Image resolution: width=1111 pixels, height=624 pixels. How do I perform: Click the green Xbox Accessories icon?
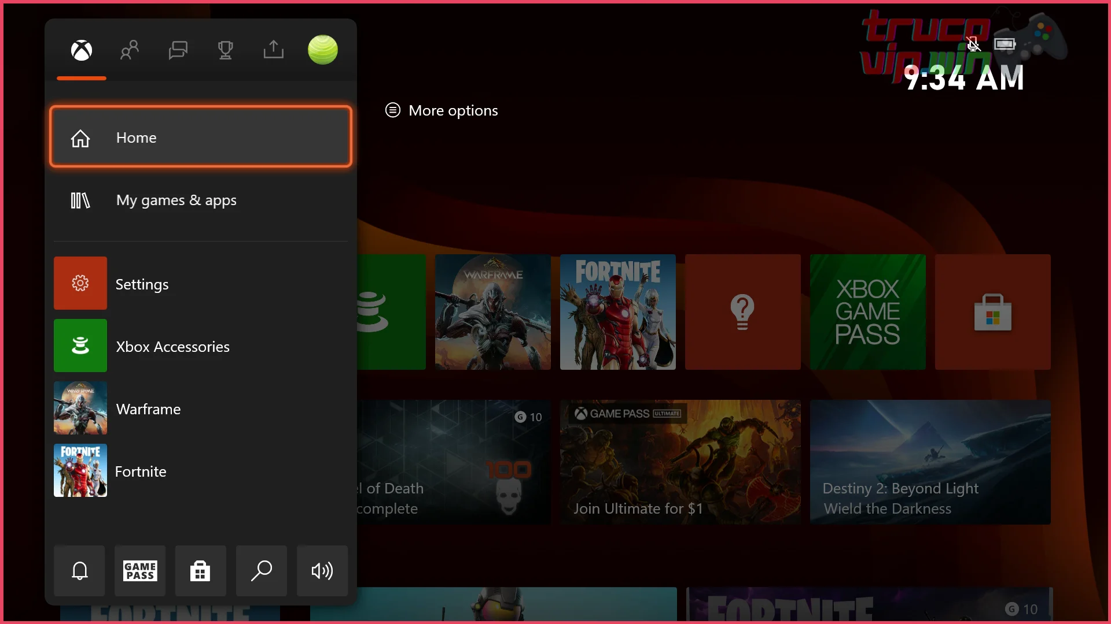(80, 346)
